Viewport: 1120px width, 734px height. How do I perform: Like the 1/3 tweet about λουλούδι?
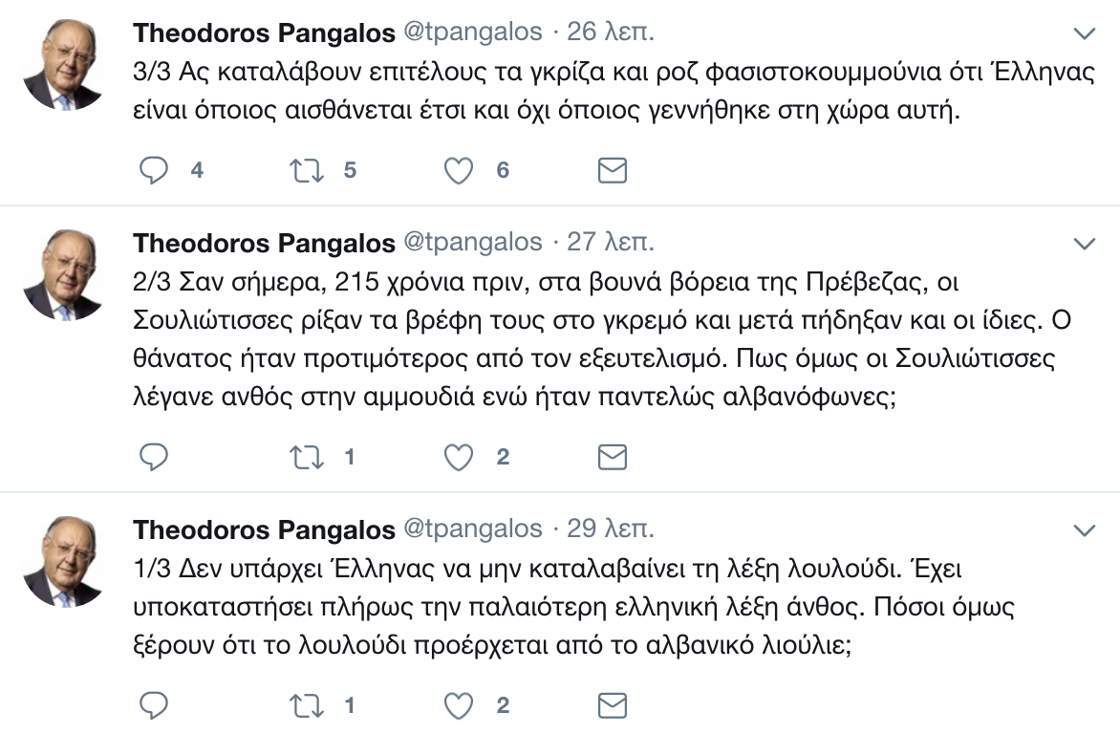(460, 706)
